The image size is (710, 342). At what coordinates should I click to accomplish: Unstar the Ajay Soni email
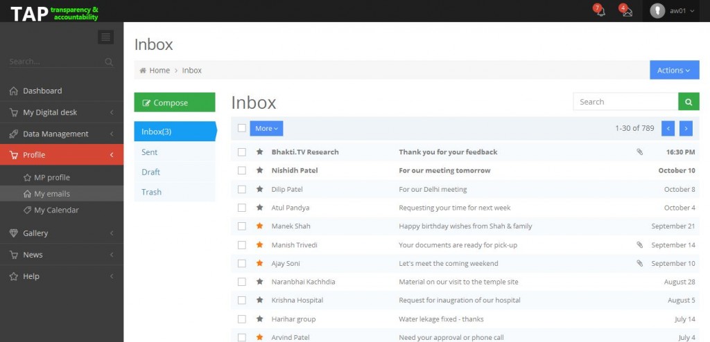(259, 263)
